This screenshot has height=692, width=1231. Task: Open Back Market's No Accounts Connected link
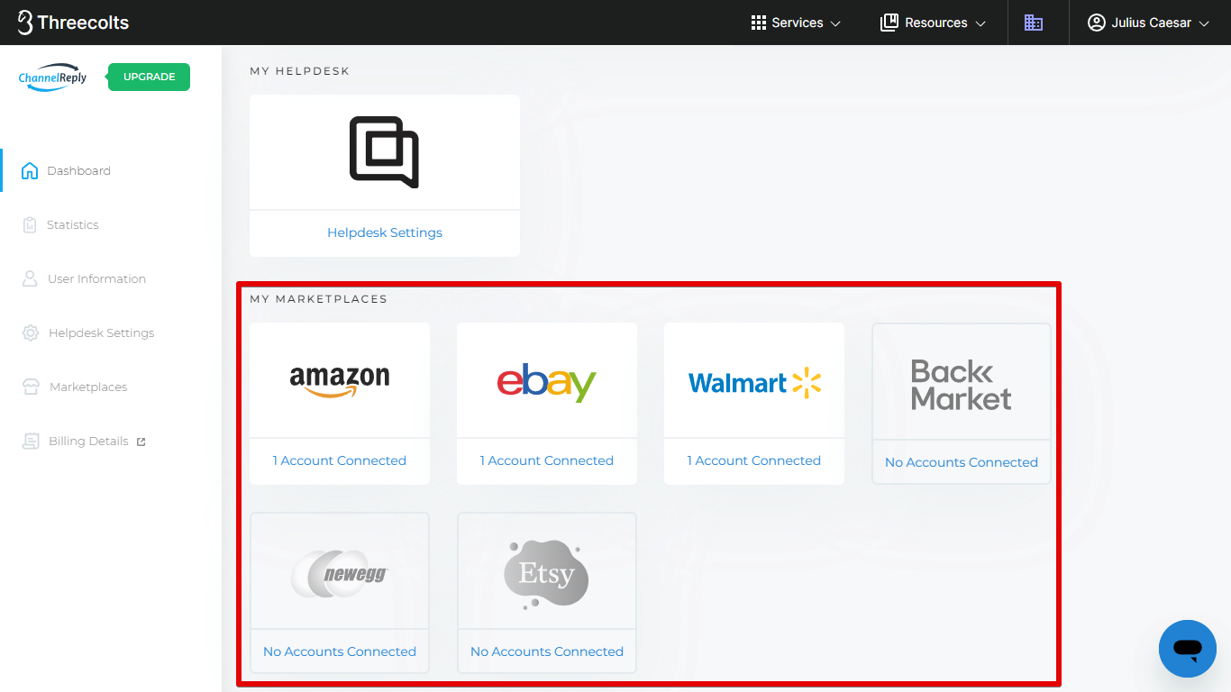tap(962, 462)
